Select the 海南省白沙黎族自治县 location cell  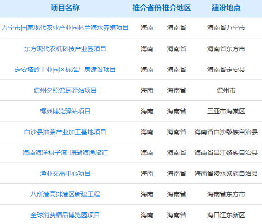point(226,132)
